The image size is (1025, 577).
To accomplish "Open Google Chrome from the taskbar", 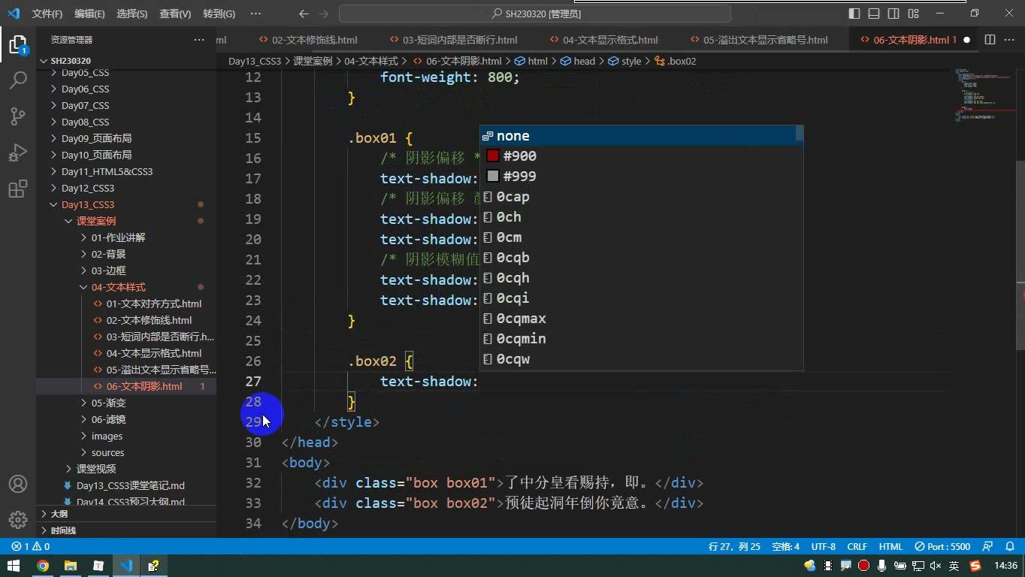I will 43,566.
